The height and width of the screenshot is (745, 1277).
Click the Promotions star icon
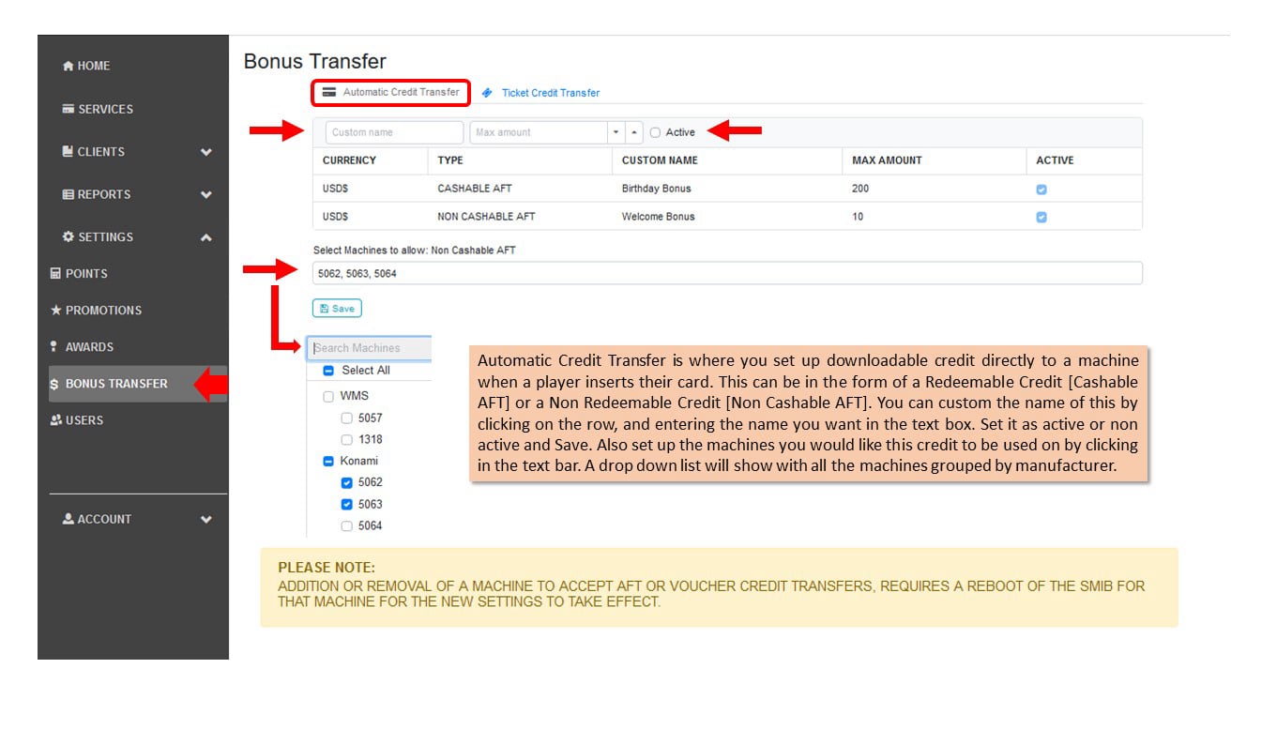55,310
